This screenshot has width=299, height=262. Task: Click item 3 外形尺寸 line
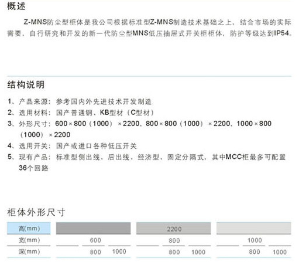[x=140, y=129]
